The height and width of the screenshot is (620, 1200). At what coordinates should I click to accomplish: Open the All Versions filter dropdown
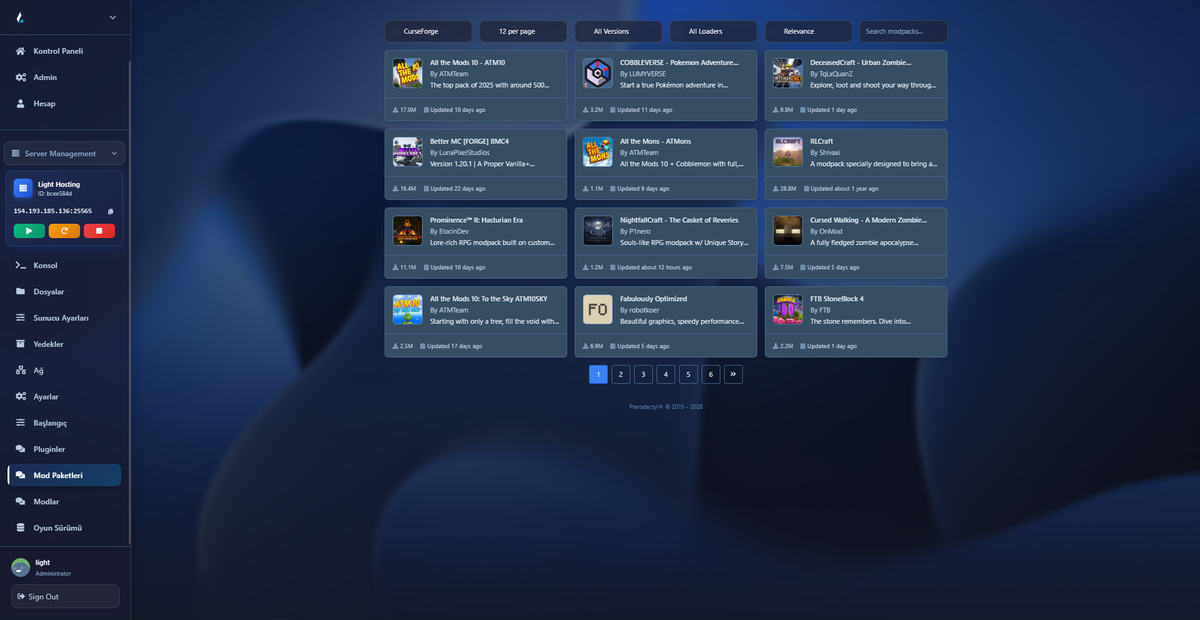[x=618, y=31]
